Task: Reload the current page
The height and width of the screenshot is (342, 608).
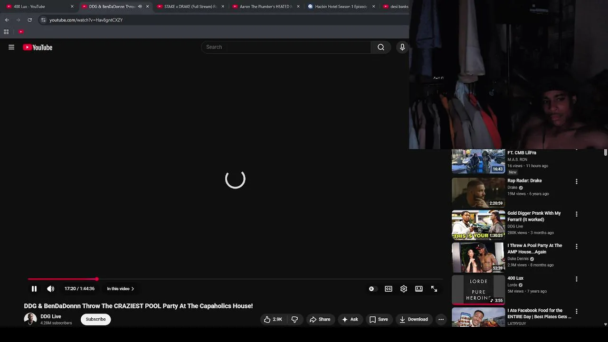Action: [x=30, y=20]
